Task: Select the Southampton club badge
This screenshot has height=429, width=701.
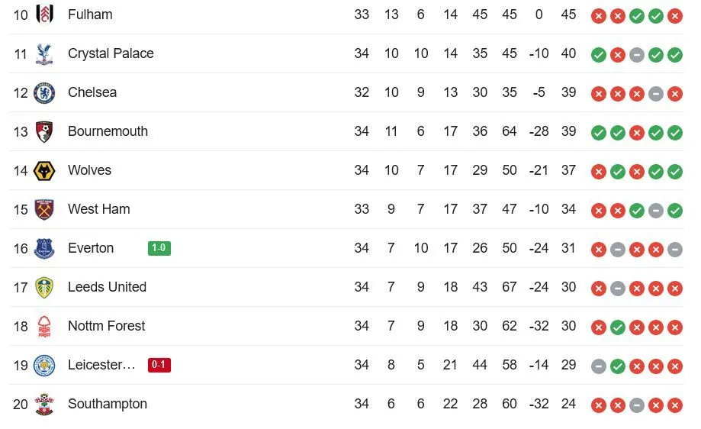Action: [44, 404]
